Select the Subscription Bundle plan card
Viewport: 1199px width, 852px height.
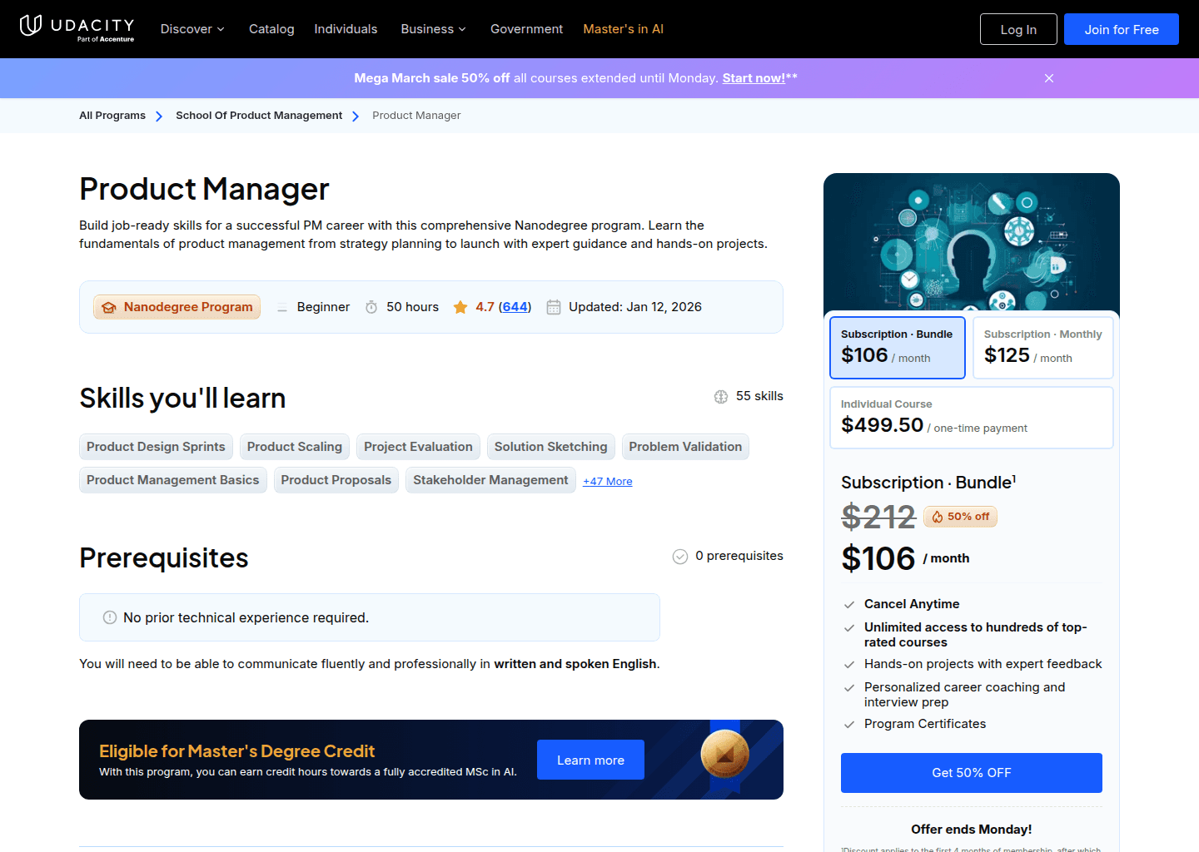coord(897,347)
